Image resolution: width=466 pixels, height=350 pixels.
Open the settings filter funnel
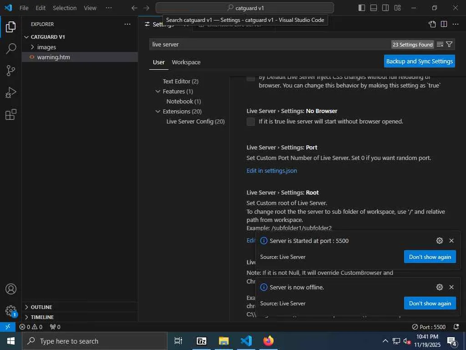coord(449,44)
